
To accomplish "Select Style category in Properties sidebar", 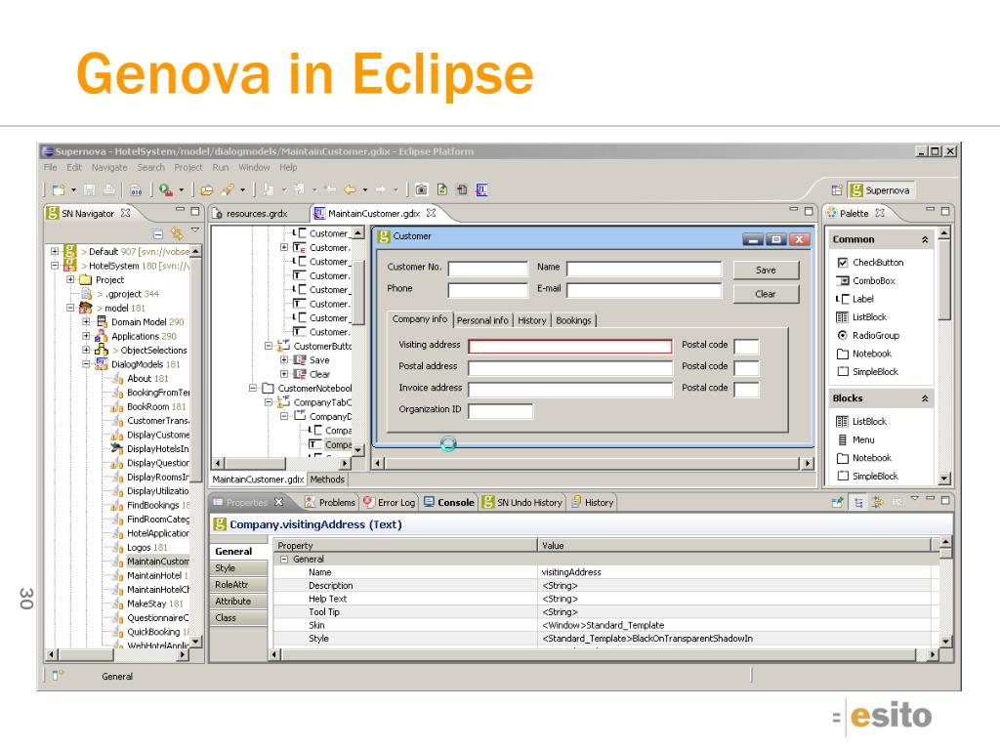I will [x=238, y=568].
